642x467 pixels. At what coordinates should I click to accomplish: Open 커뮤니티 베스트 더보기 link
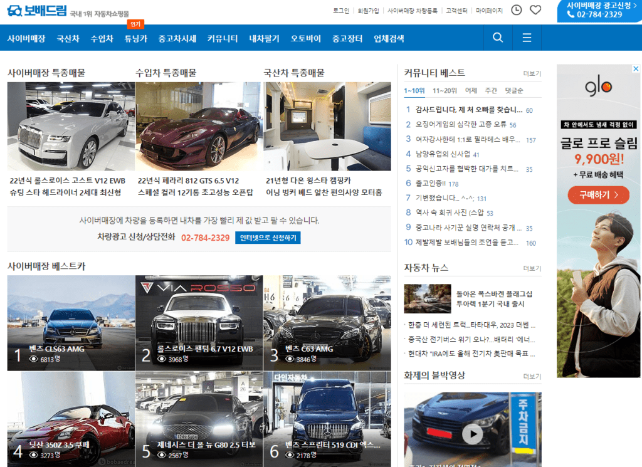pos(532,74)
